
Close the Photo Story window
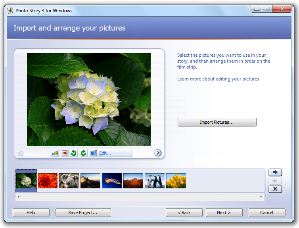pyautogui.click(x=282, y=9)
